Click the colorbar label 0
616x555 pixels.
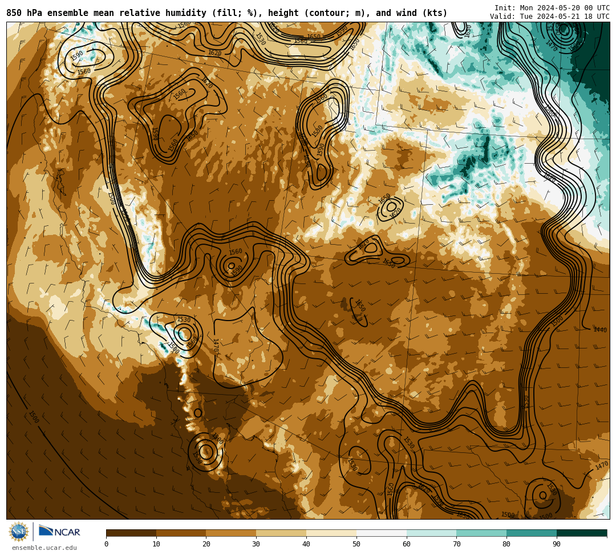click(107, 544)
